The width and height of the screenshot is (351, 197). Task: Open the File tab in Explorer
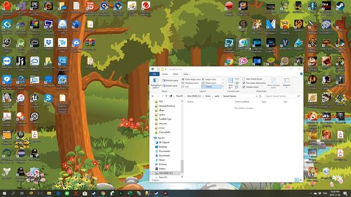155,74
